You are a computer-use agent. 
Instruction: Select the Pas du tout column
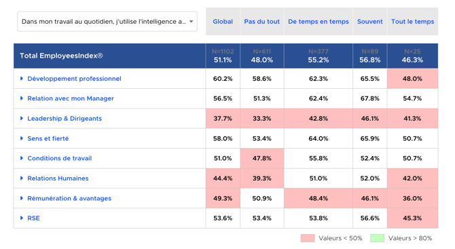261,22
